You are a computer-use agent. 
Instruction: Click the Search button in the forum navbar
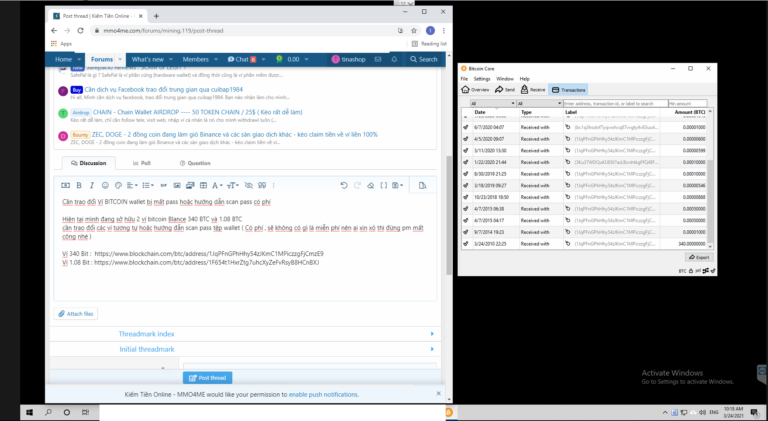424,59
